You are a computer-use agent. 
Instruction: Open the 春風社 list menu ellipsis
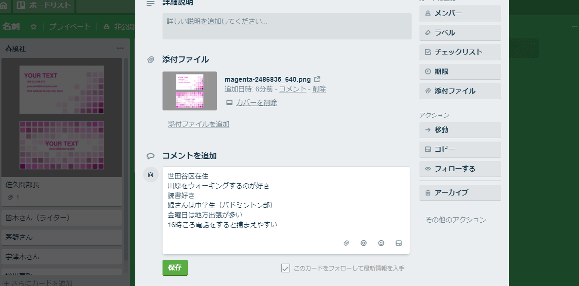120,48
